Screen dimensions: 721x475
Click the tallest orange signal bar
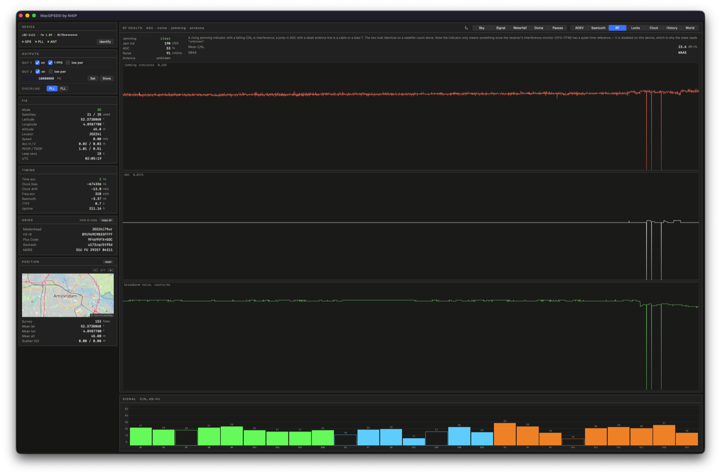coord(505,434)
